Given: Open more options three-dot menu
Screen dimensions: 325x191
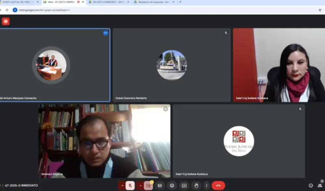Looking at the screenshot, I should 206,185.
